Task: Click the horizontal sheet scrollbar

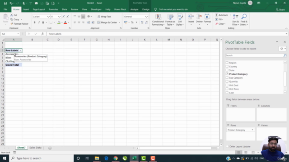Action: coord(175,148)
